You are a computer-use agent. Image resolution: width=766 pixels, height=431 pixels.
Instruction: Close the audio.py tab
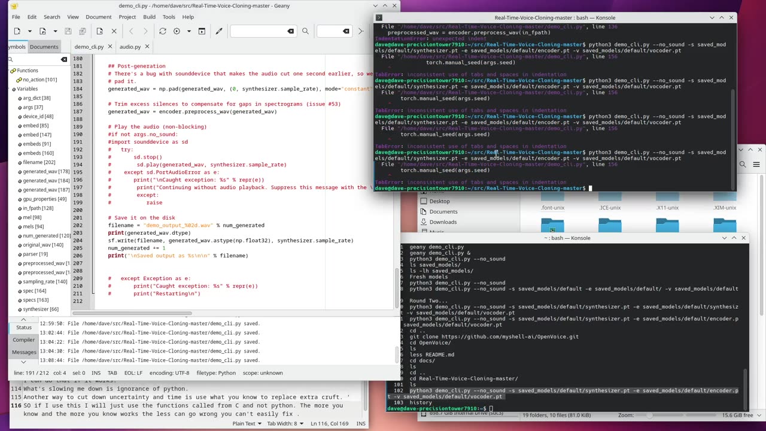coord(147,47)
